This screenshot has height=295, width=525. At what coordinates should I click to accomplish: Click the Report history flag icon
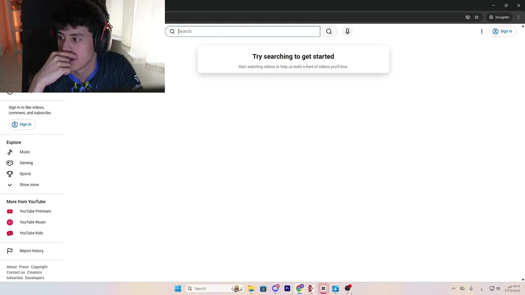pyautogui.click(x=10, y=251)
